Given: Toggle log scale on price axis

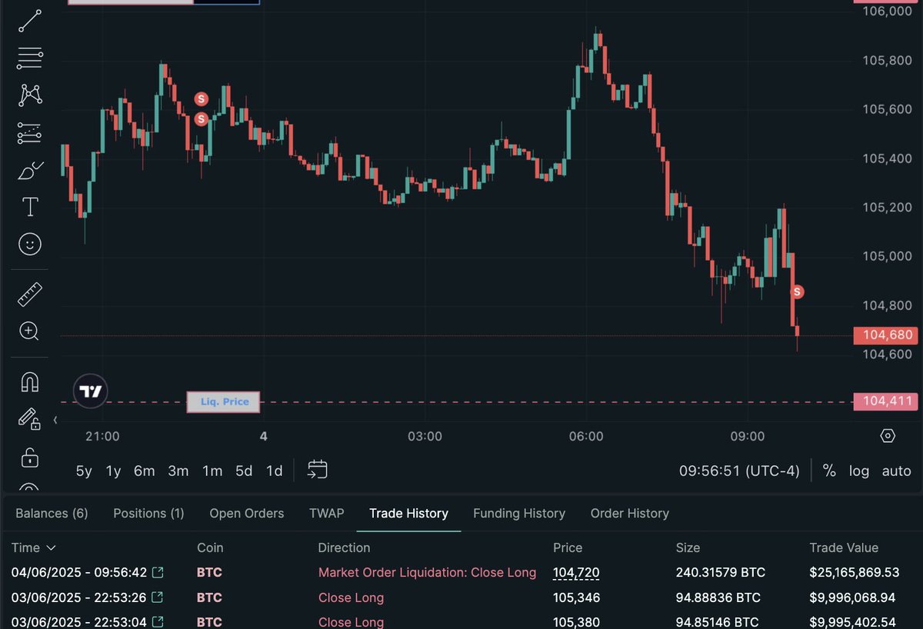Looking at the screenshot, I should tap(859, 471).
